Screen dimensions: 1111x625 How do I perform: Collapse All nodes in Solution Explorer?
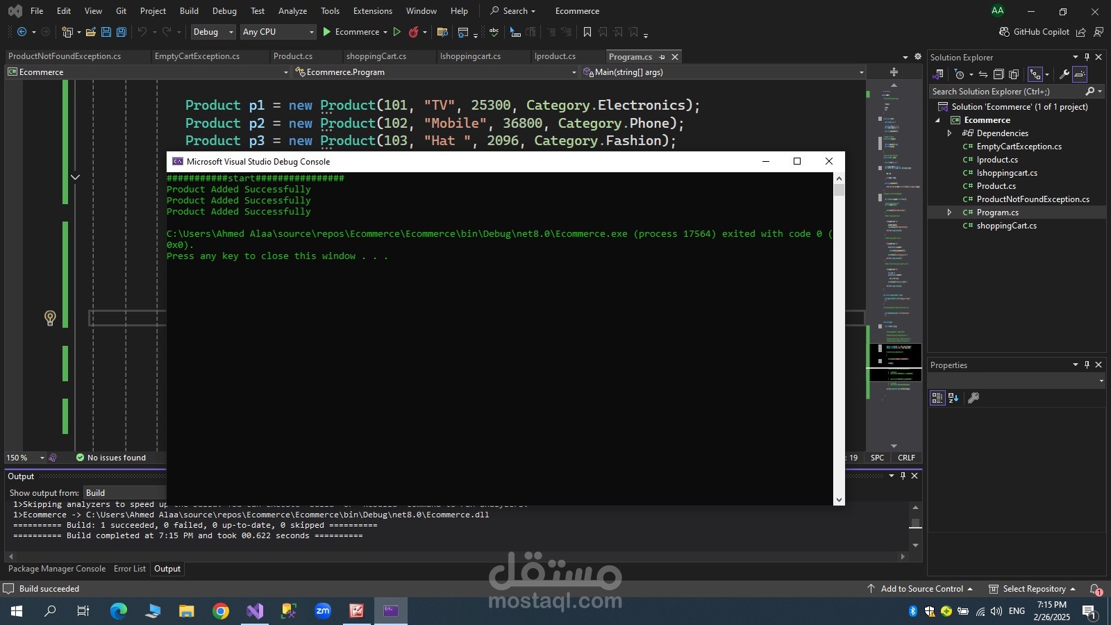999,74
